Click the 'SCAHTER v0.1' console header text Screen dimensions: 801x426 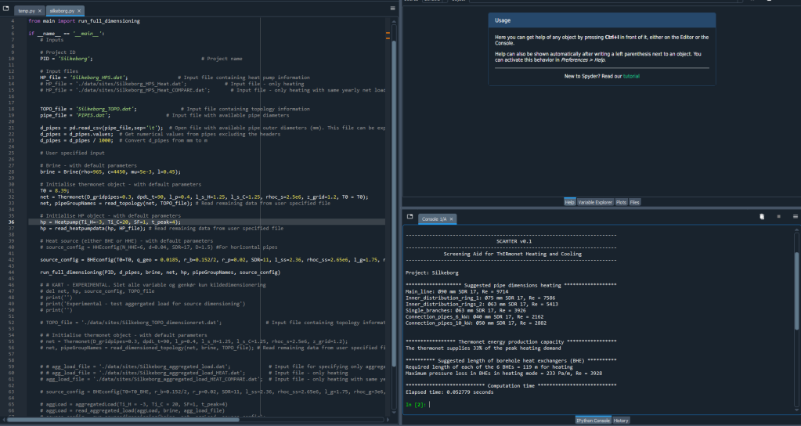(514, 242)
